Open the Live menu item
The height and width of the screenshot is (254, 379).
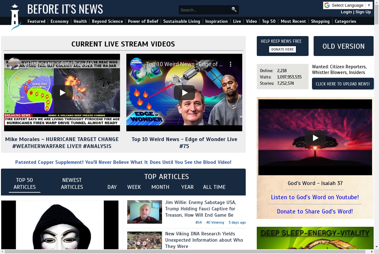coord(237,21)
